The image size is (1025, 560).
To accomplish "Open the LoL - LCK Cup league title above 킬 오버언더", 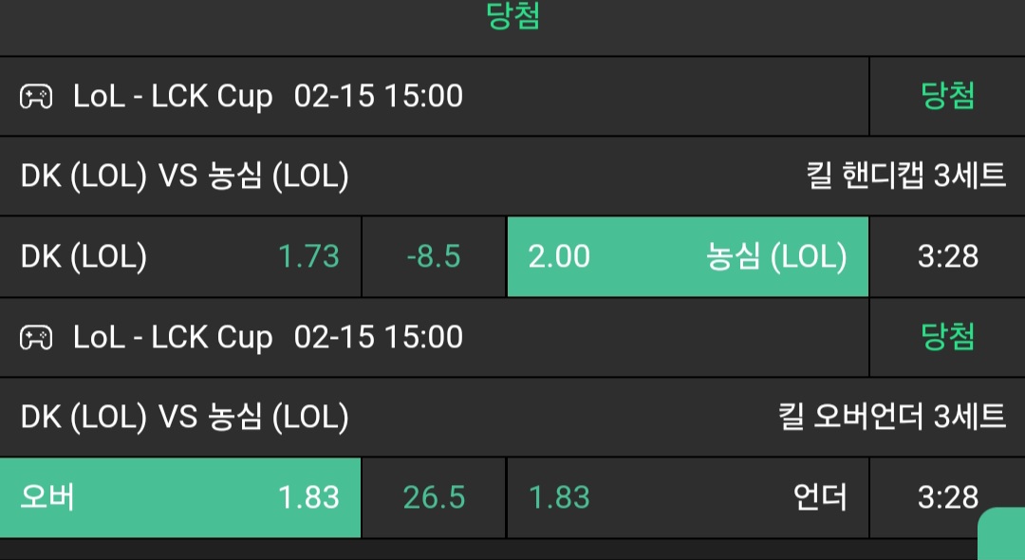I will pos(173,337).
